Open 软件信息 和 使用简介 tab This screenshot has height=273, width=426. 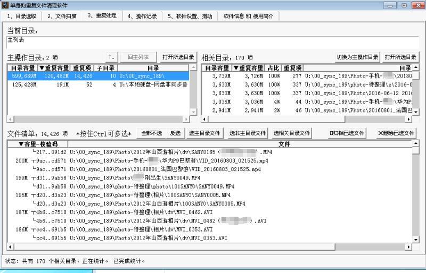click(248, 16)
